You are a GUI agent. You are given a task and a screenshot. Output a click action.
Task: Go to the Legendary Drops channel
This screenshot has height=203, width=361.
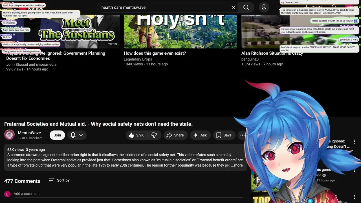pyautogui.click(x=138, y=59)
